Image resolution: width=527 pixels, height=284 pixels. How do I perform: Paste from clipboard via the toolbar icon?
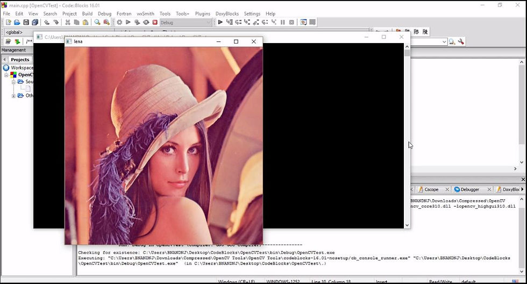point(86,22)
